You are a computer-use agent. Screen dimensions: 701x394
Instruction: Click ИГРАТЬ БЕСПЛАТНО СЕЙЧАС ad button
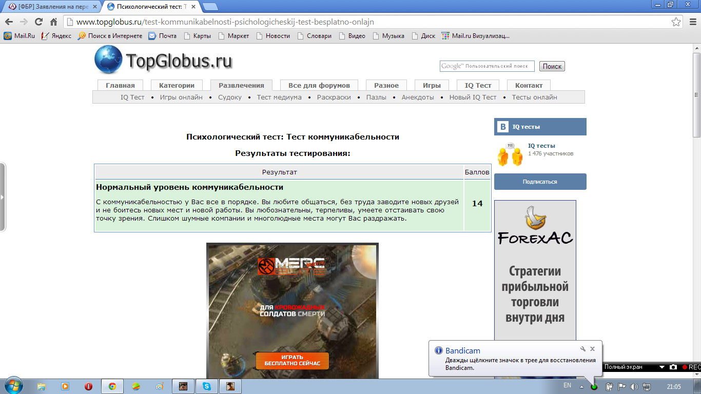(293, 360)
